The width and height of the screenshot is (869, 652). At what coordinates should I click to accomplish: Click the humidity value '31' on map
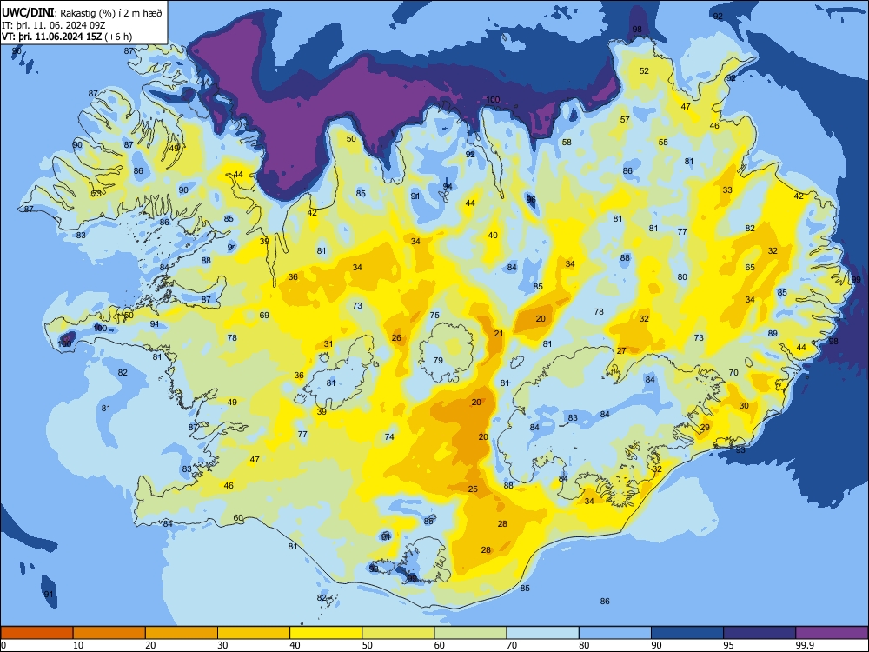pos(328,344)
